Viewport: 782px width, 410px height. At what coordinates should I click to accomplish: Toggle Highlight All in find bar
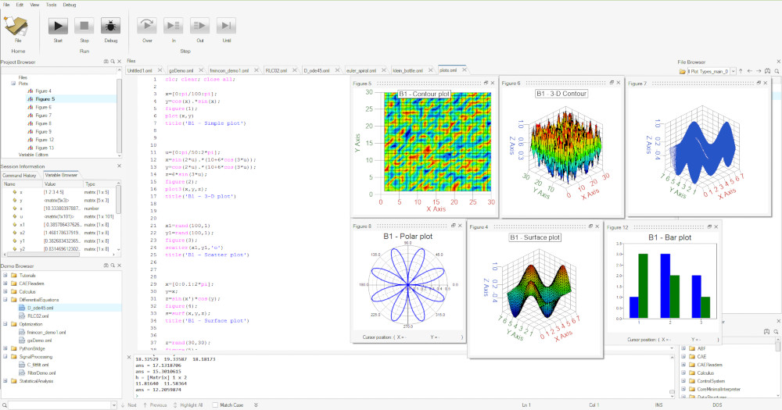(x=181, y=405)
